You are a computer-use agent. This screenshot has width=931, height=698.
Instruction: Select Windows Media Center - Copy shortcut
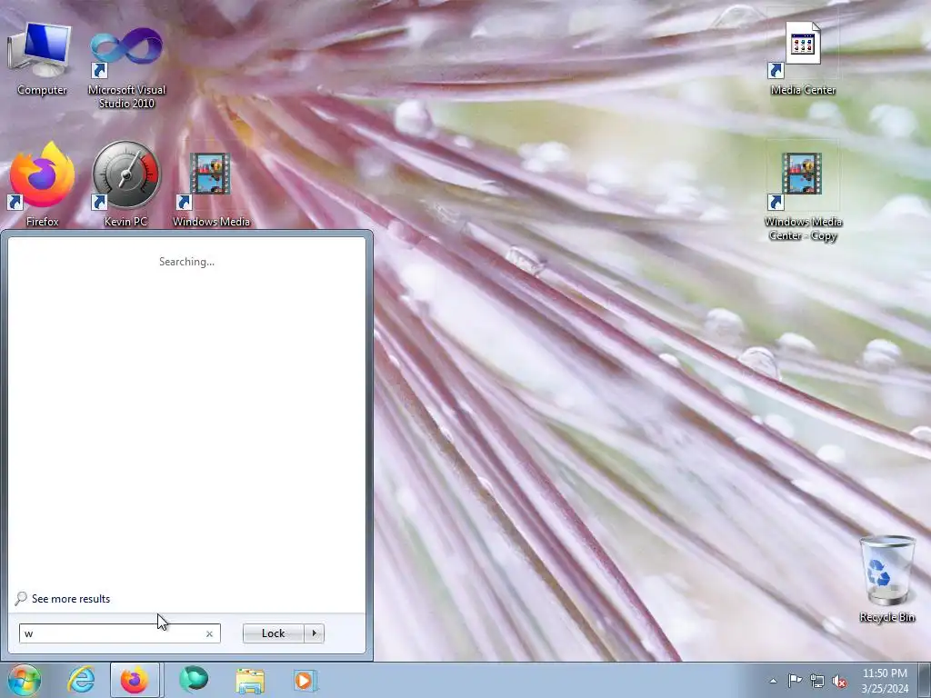[x=803, y=196]
